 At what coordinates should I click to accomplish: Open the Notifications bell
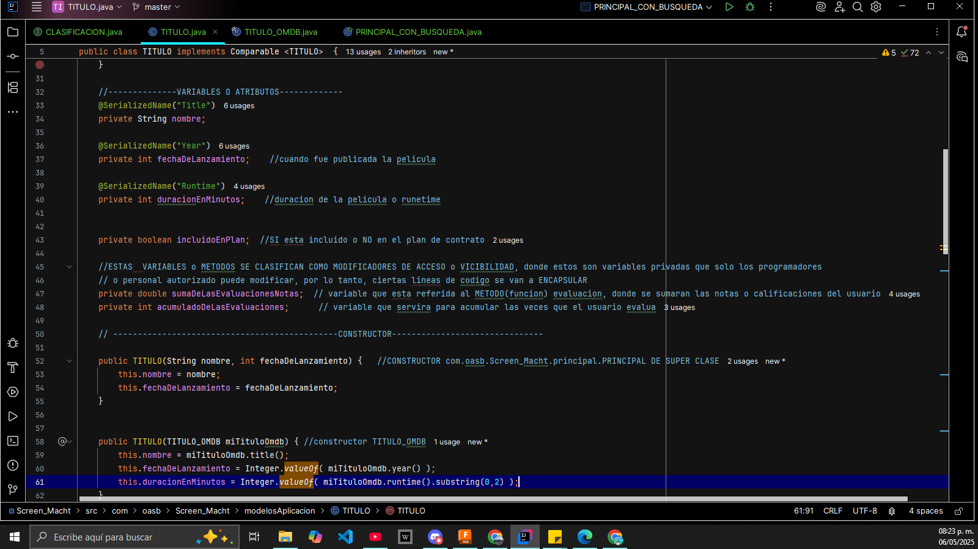point(961,32)
